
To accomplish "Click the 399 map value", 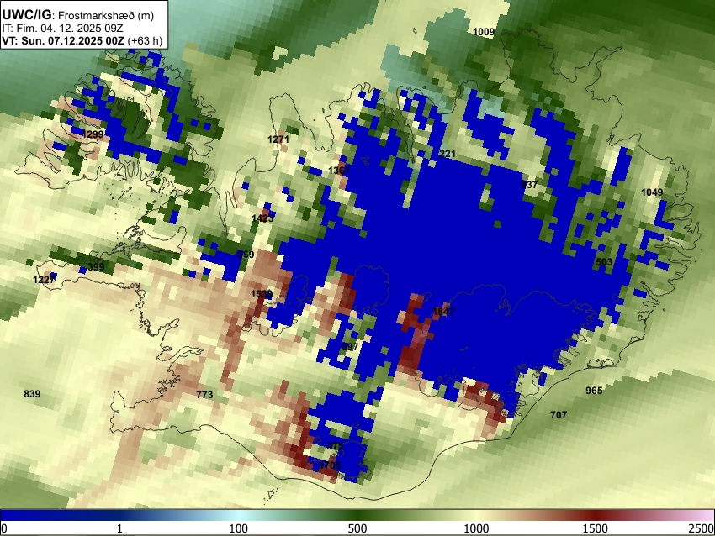I will click(x=96, y=267).
